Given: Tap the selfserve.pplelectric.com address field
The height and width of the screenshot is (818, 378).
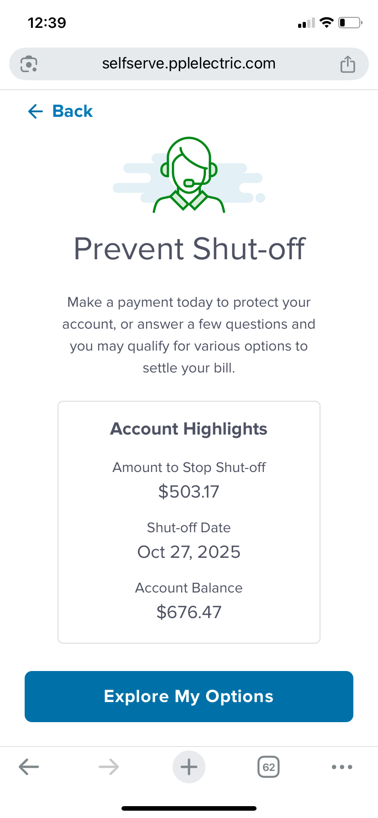Looking at the screenshot, I should point(189,63).
